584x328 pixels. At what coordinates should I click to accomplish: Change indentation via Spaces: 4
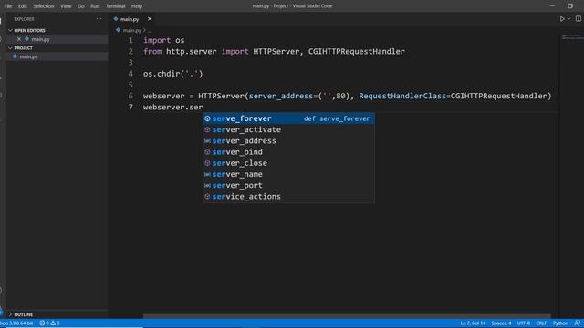[x=501, y=323]
